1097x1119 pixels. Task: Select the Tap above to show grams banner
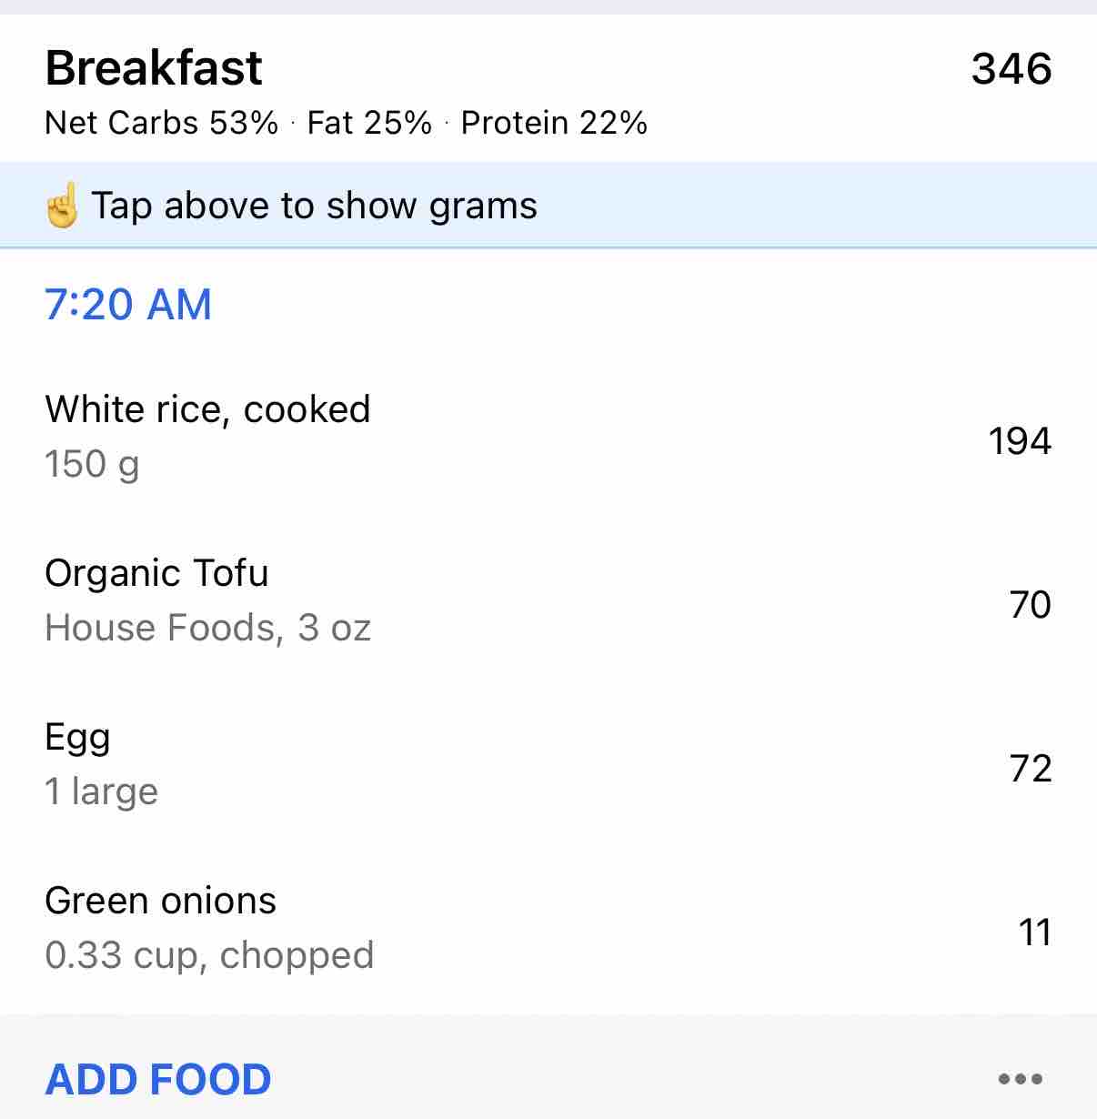click(x=548, y=205)
